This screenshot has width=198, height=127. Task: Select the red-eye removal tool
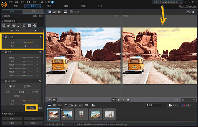coord(14,26)
